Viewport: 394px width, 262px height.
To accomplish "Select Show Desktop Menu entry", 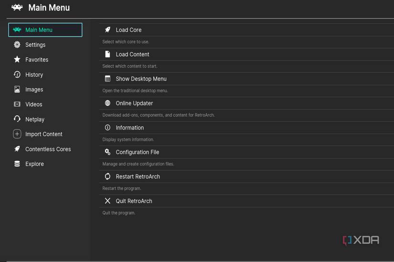I will click(246, 79).
